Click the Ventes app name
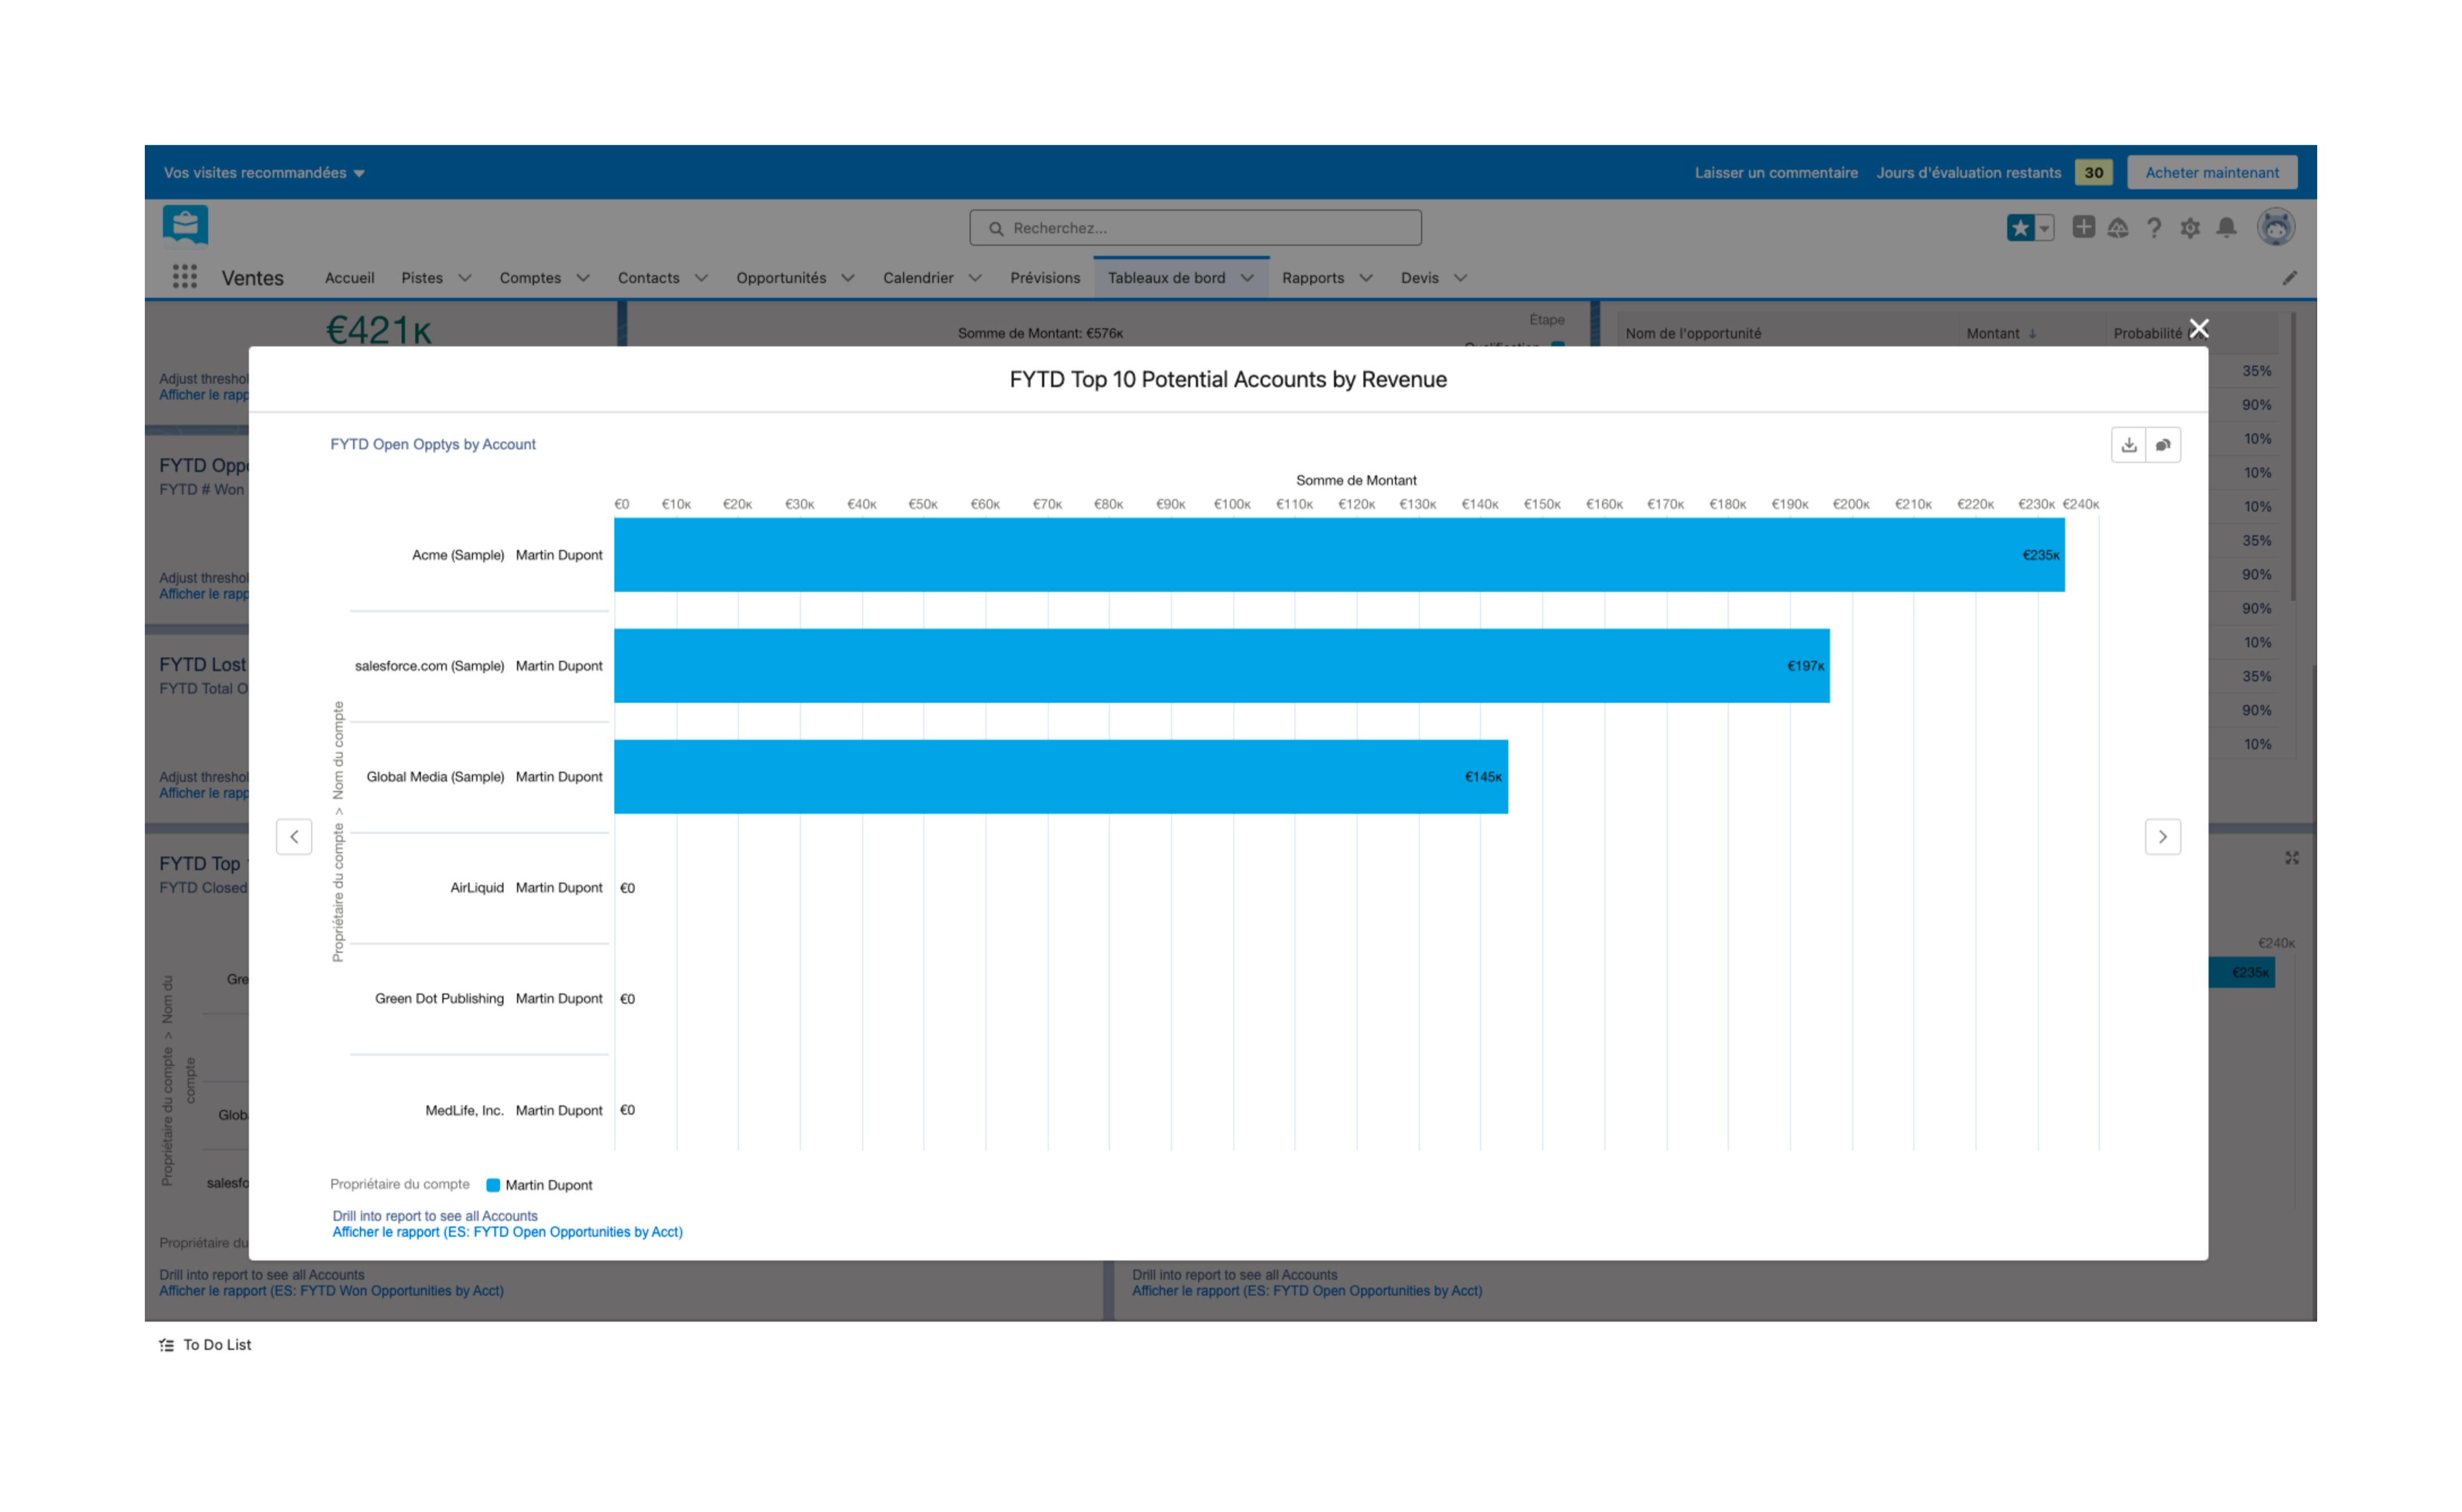Viewport: 2462px width, 1512px height. 252,278
